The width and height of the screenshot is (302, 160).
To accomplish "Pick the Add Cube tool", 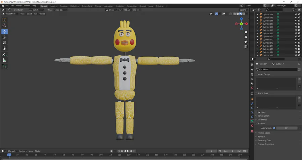I will 4,67.
